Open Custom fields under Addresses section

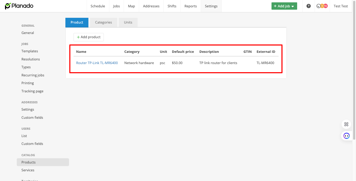[32, 117]
